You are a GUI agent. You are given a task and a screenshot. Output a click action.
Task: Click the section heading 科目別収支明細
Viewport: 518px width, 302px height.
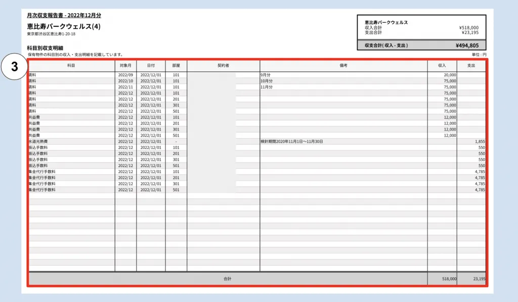point(45,48)
